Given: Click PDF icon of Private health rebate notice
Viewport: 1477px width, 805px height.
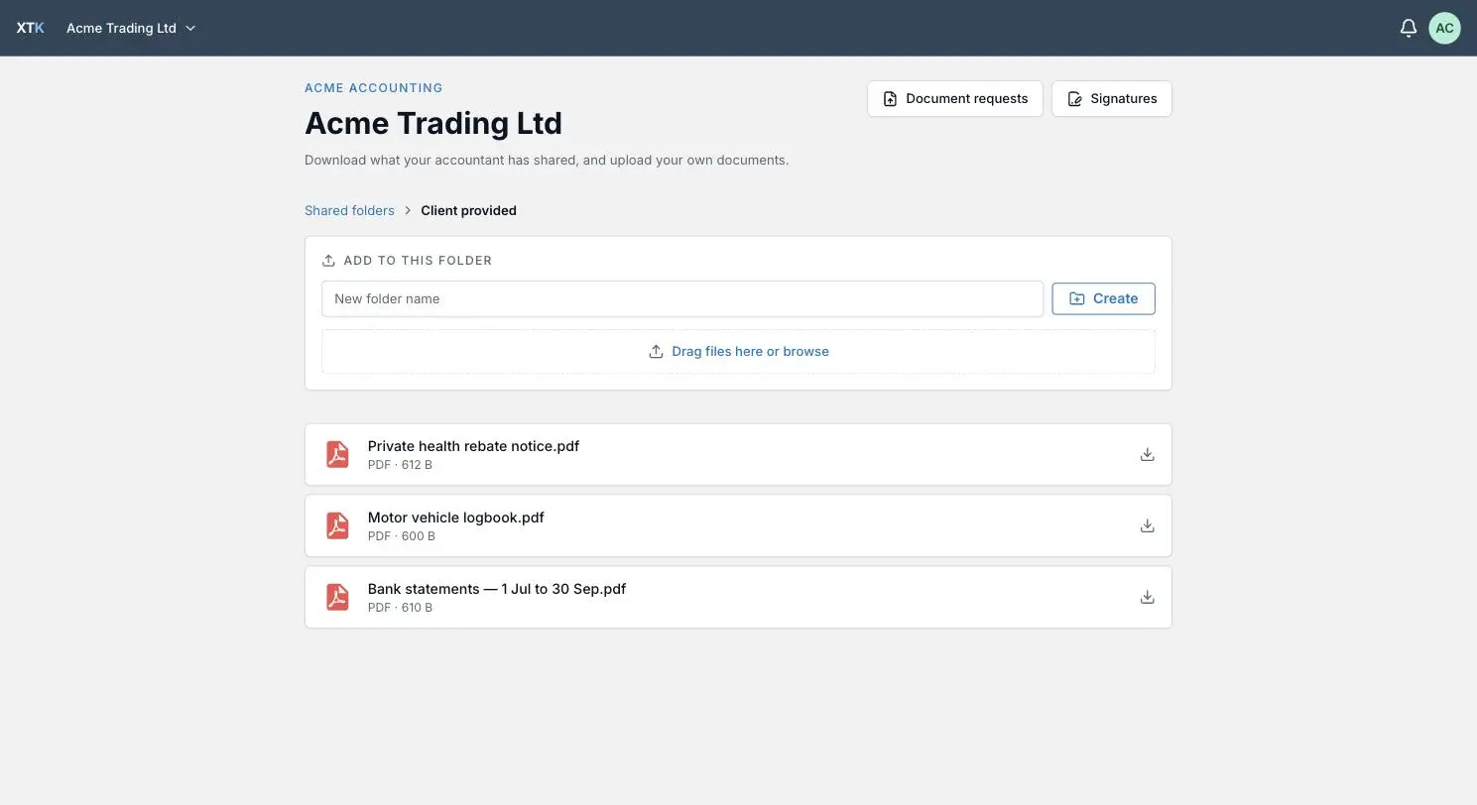Looking at the screenshot, I should coord(337,454).
